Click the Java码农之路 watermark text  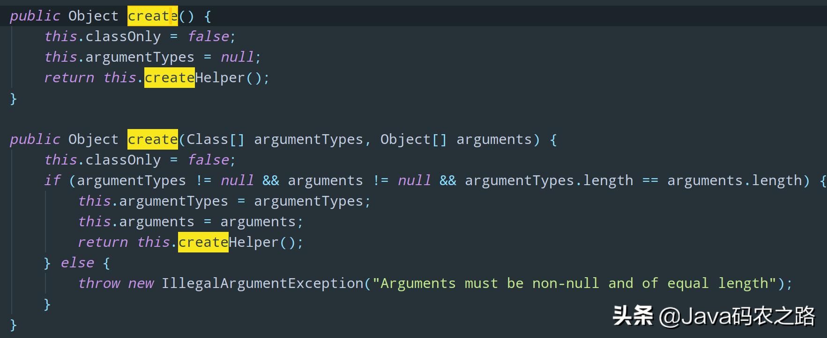tap(747, 316)
